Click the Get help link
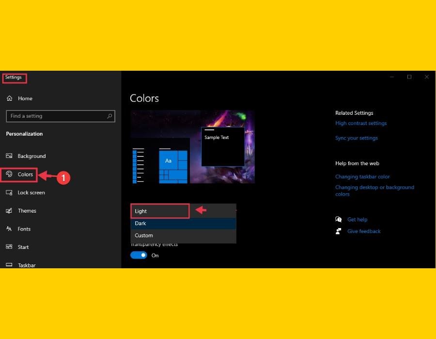 (358, 219)
